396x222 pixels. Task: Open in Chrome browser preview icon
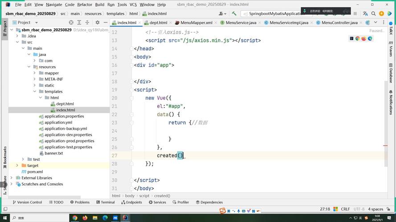click(357, 39)
